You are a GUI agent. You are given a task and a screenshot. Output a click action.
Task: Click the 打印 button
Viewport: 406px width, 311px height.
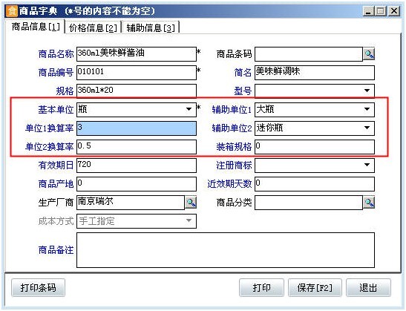pyautogui.click(x=261, y=287)
